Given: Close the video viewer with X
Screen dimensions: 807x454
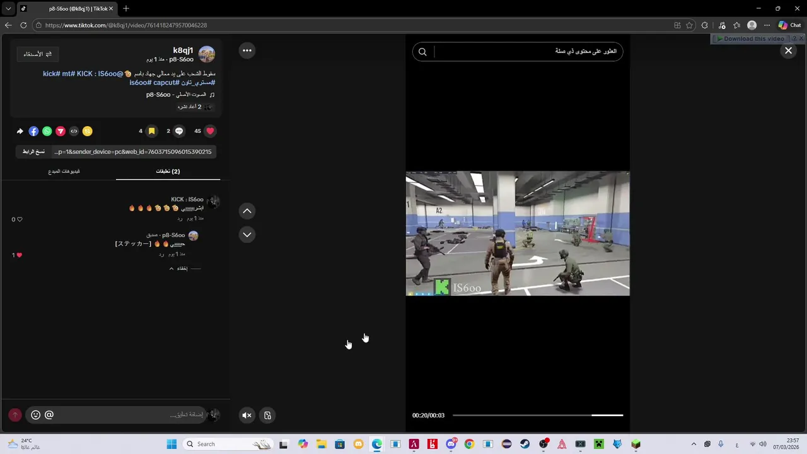Looking at the screenshot, I should 788,50.
